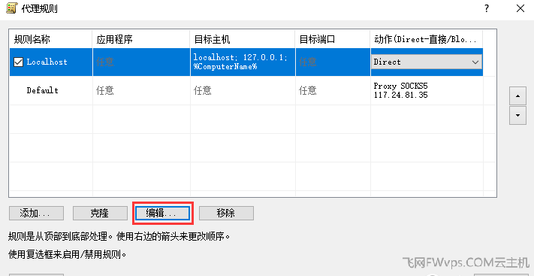
Task: Select the Default rule row
Action: coord(246,90)
